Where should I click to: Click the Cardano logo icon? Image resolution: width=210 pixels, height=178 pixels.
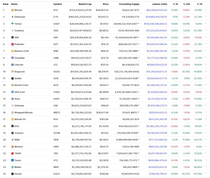13,31
